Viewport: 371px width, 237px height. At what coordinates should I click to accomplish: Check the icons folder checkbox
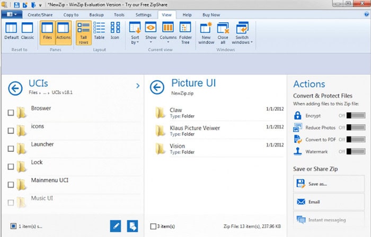(11, 131)
